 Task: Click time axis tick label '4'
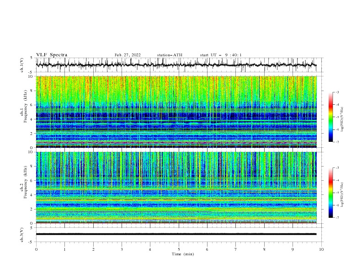coord(150,249)
